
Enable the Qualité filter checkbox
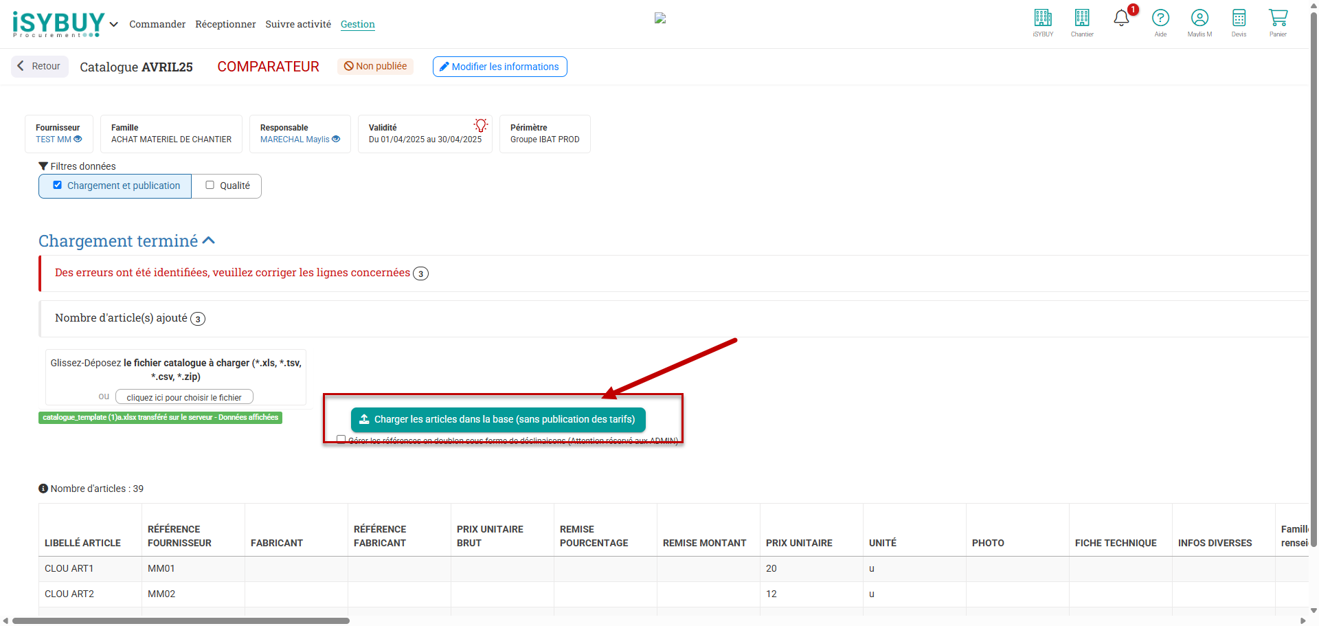(210, 185)
